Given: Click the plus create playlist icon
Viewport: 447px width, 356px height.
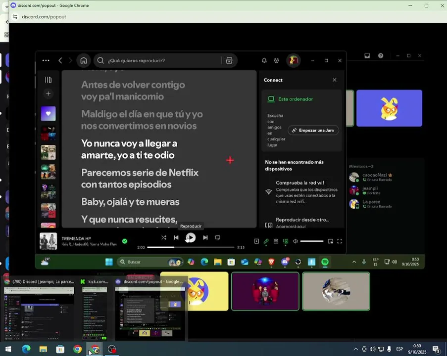Looking at the screenshot, I should [48, 94].
